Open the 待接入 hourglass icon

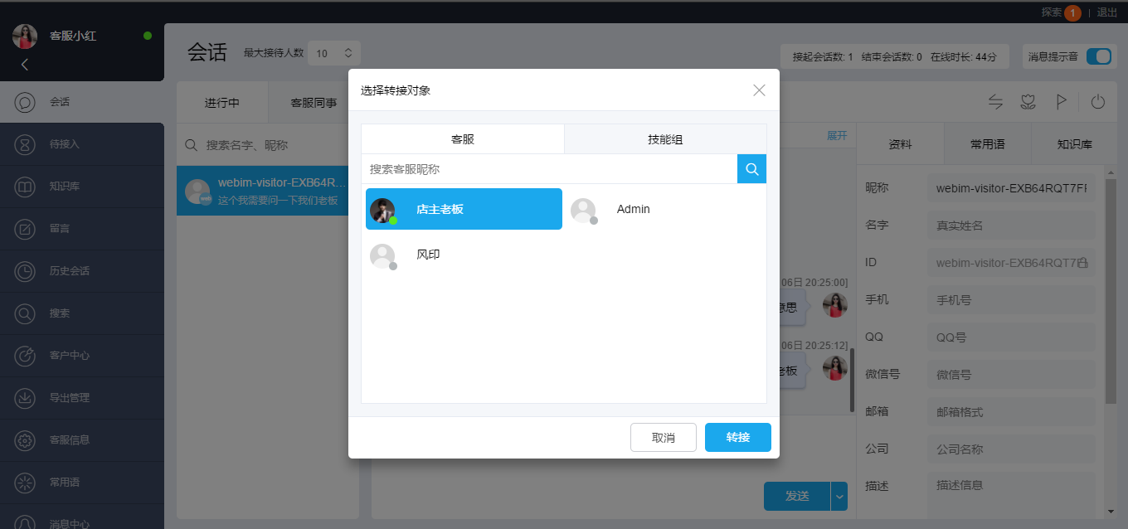point(25,144)
